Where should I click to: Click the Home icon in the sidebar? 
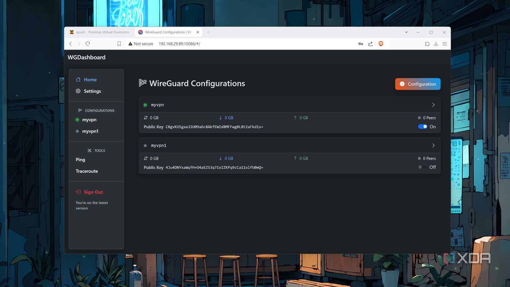78,79
